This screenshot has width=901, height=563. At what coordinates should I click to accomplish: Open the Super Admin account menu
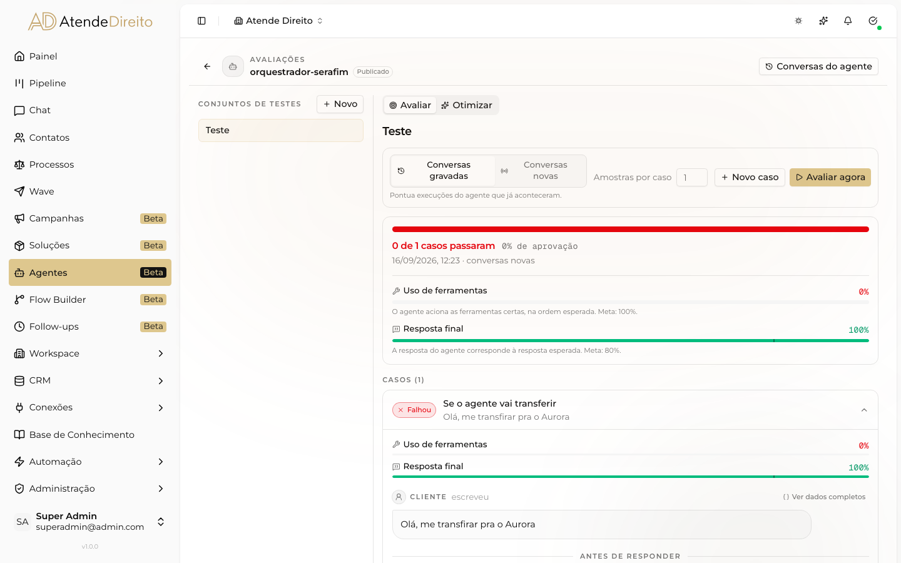tap(90, 522)
